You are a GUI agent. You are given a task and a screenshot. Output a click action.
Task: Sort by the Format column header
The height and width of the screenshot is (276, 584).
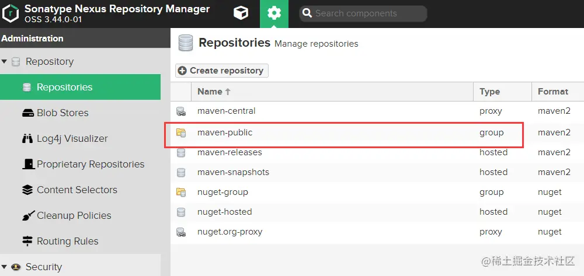point(558,92)
